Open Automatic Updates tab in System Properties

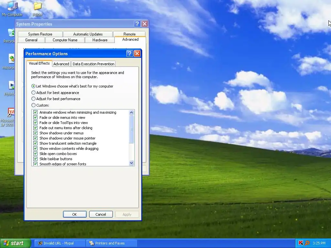(88, 34)
